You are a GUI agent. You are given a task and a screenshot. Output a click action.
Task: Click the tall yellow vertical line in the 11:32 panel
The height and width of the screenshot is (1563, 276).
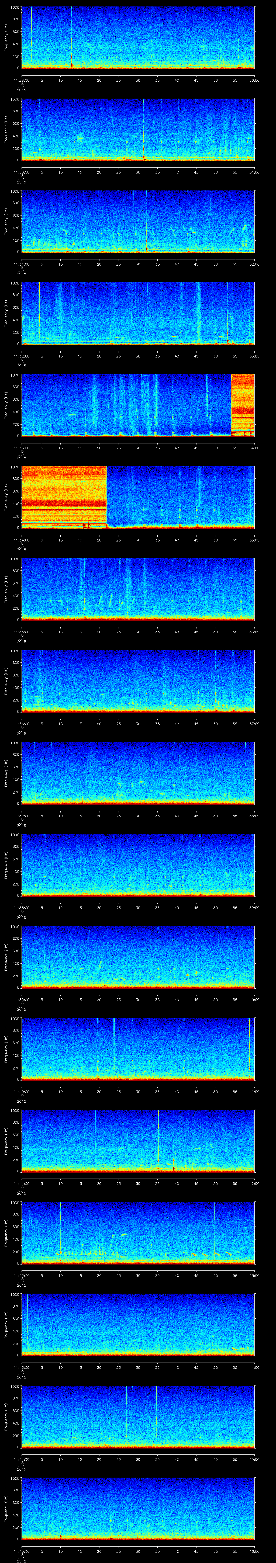[39, 311]
